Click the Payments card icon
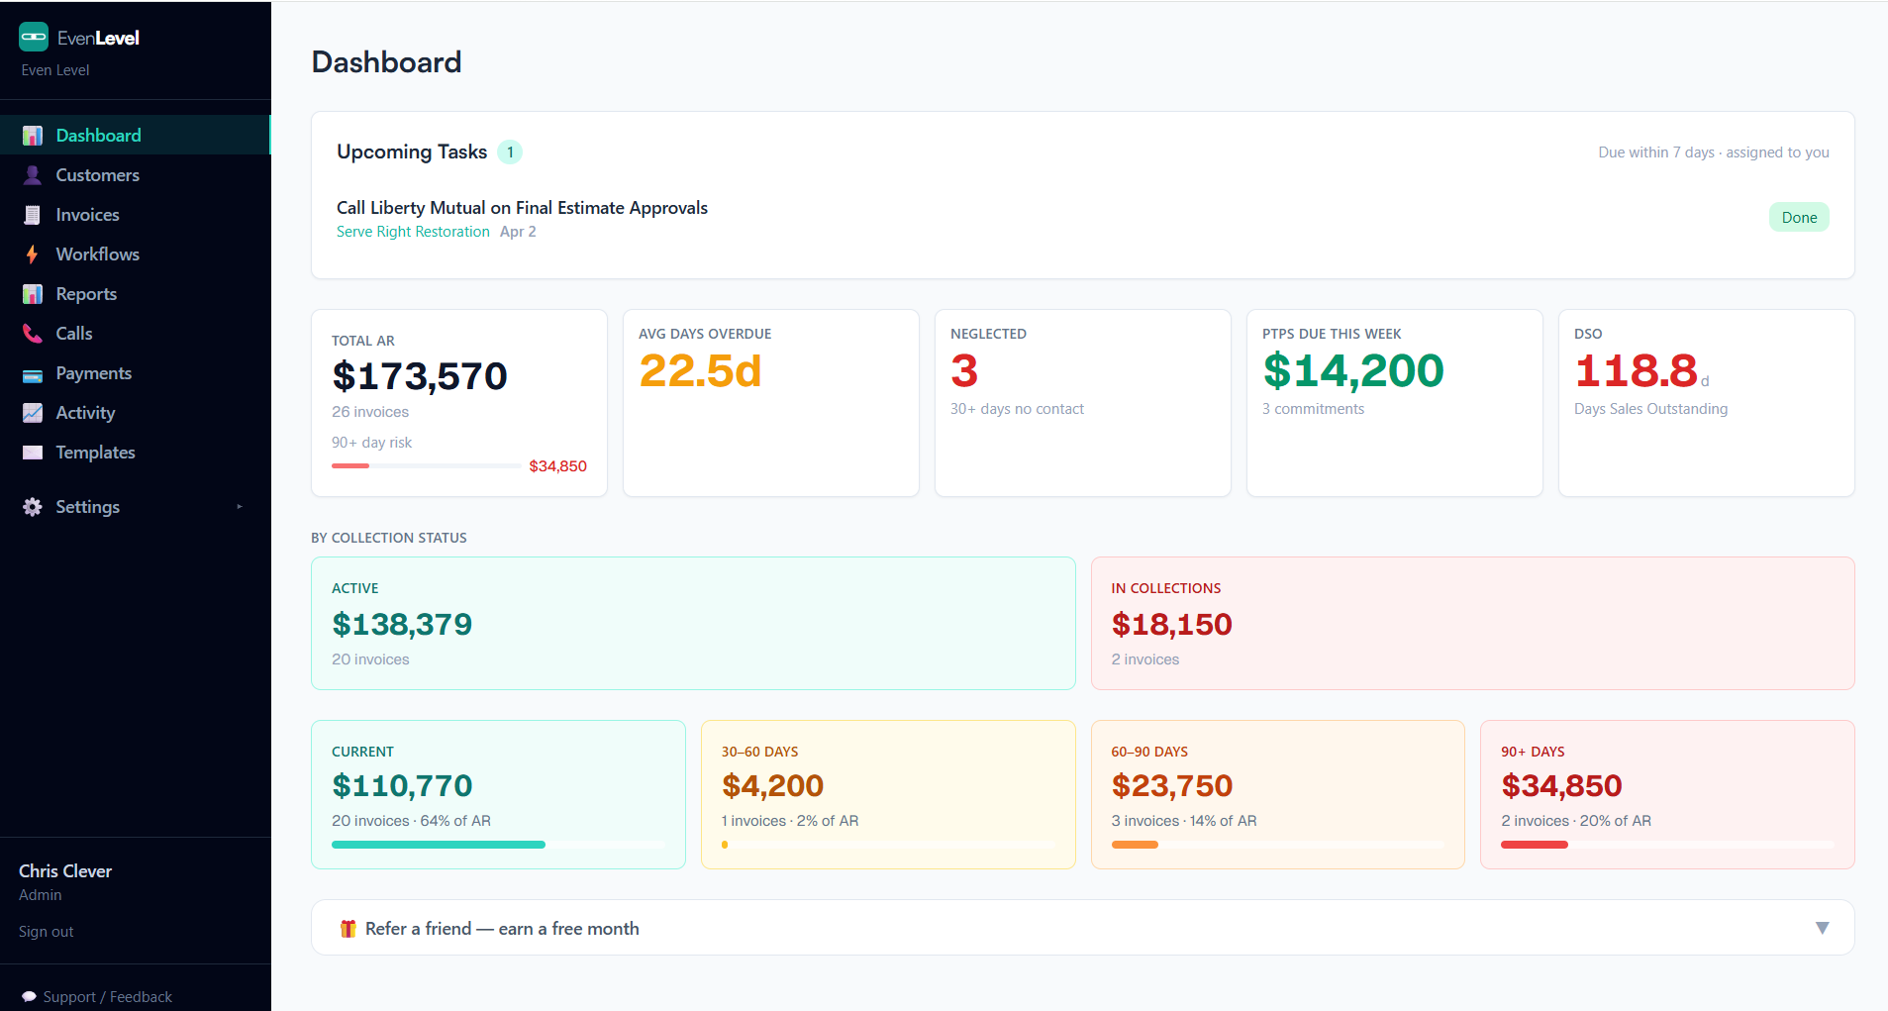 (33, 374)
